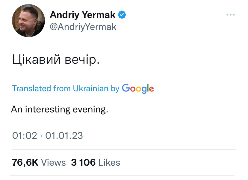Click the 3 106 likes count number
This screenshot has width=248, height=180.
(83, 162)
